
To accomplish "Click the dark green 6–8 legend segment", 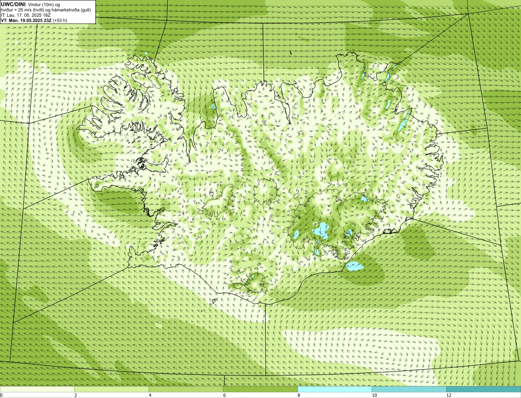I will click(260, 389).
